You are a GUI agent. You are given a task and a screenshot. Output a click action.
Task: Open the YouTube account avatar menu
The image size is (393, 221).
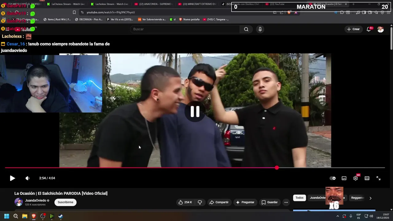point(380,29)
